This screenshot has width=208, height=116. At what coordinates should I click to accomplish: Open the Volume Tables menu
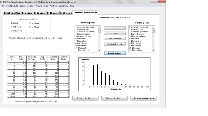pyautogui.click(x=41, y=6)
